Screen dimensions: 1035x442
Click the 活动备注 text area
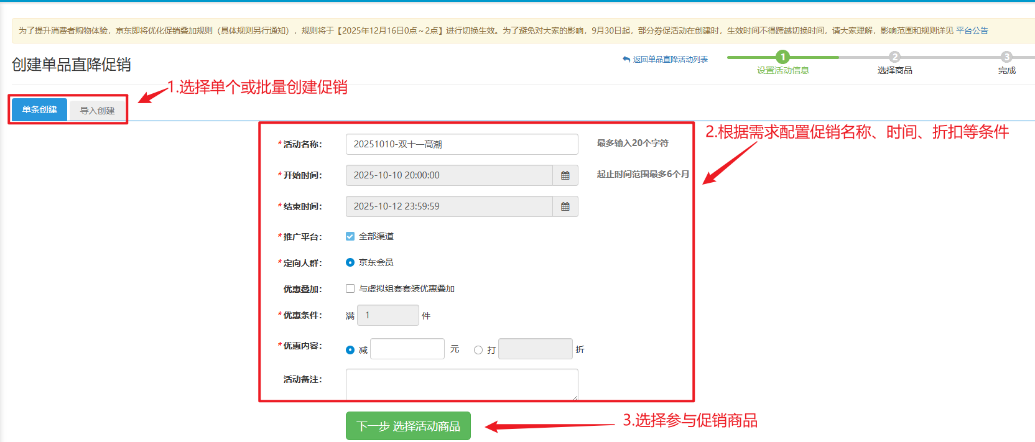click(462, 384)
